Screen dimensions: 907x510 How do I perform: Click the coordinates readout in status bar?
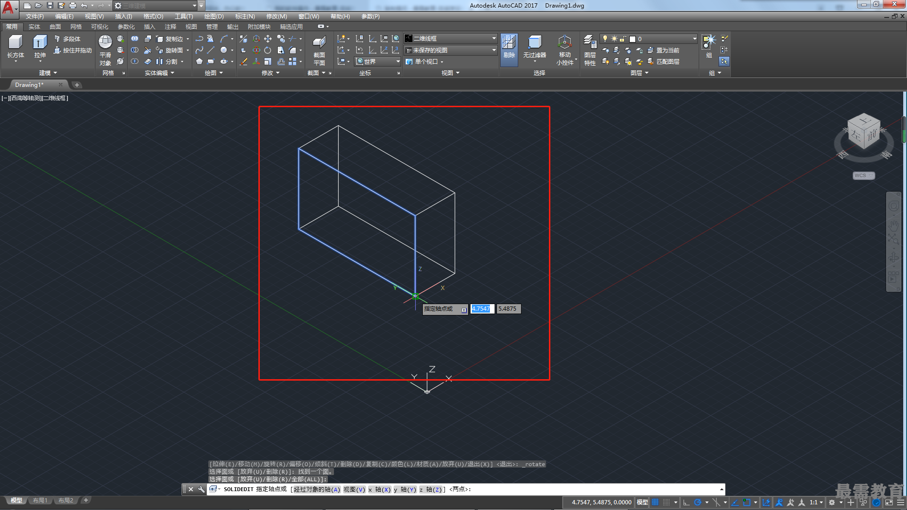(601, 502)
